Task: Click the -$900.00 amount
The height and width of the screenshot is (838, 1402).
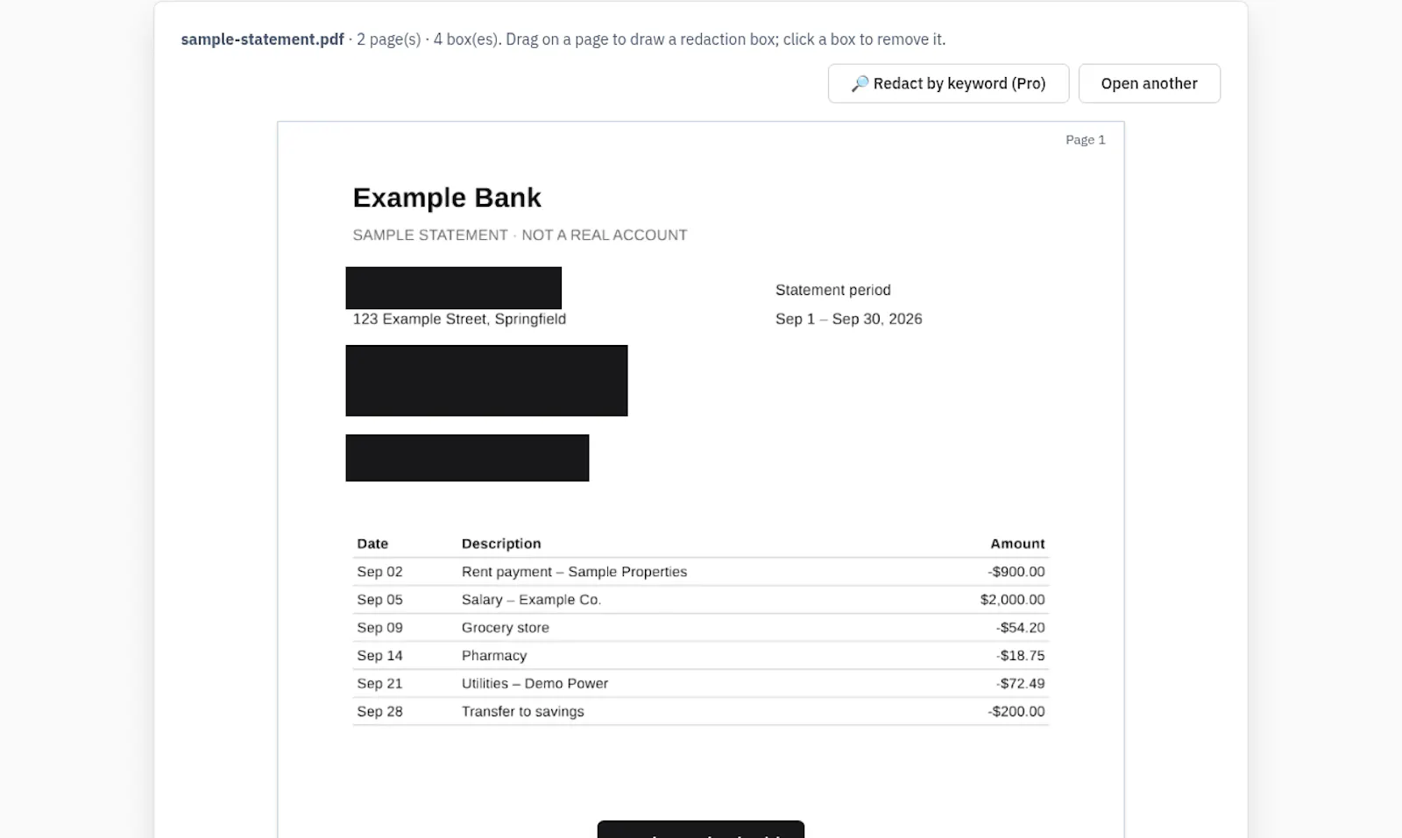Action: [x=1016, y=572]
